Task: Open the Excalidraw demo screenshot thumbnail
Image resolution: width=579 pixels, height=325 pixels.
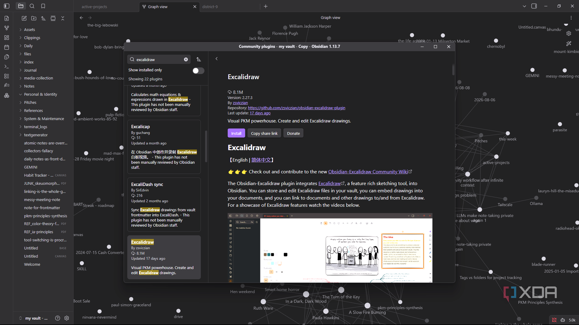Action: click(330, 248)
